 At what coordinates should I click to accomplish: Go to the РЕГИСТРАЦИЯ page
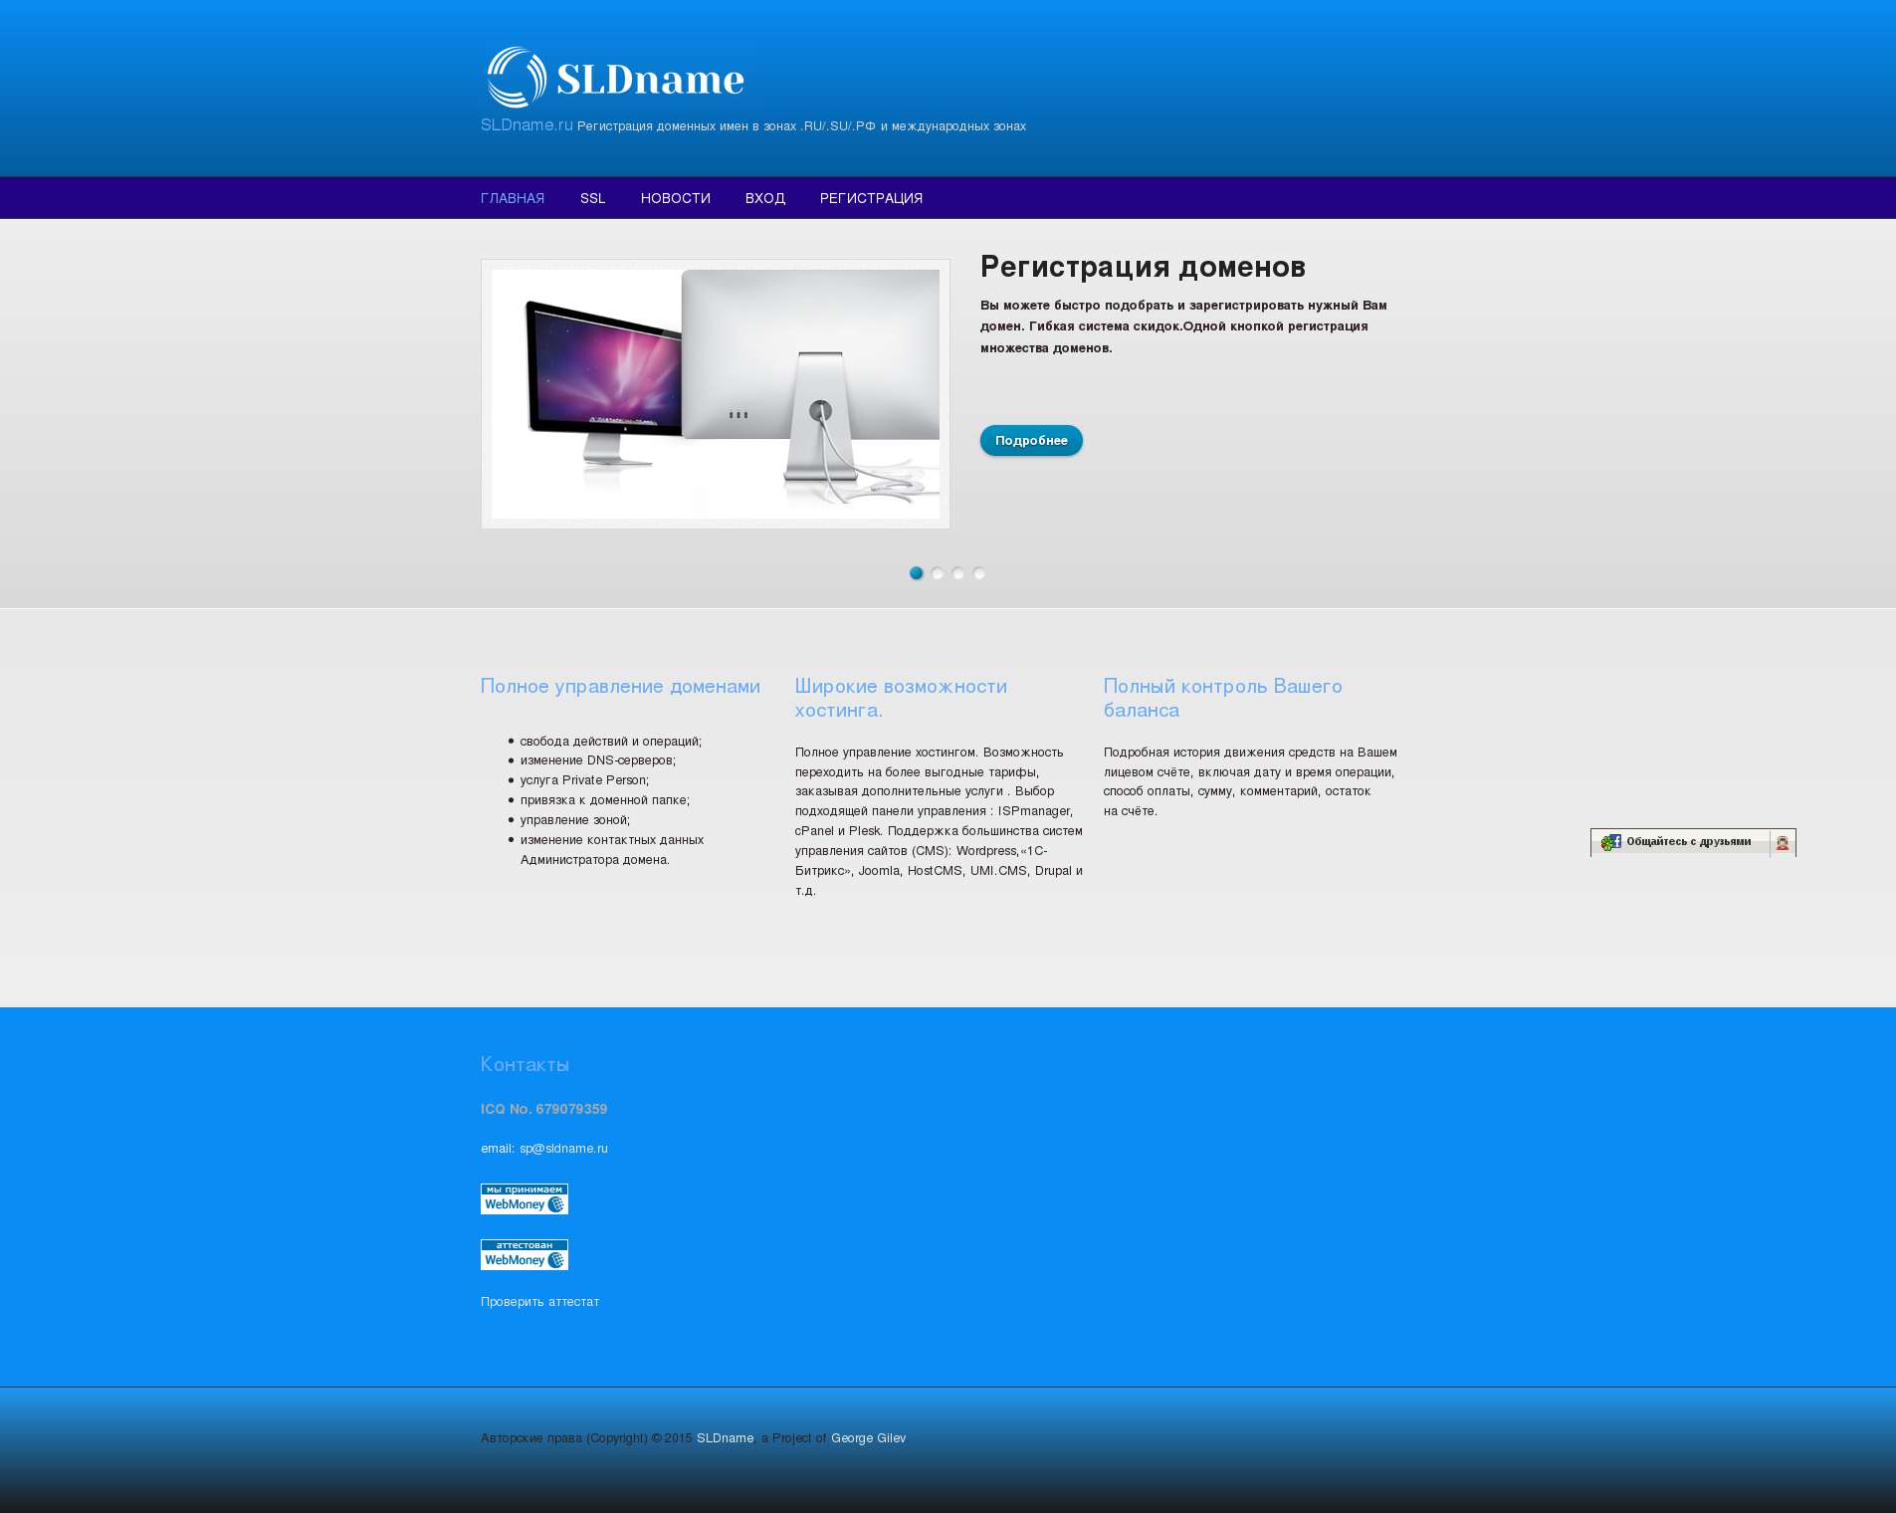[872, 198]
